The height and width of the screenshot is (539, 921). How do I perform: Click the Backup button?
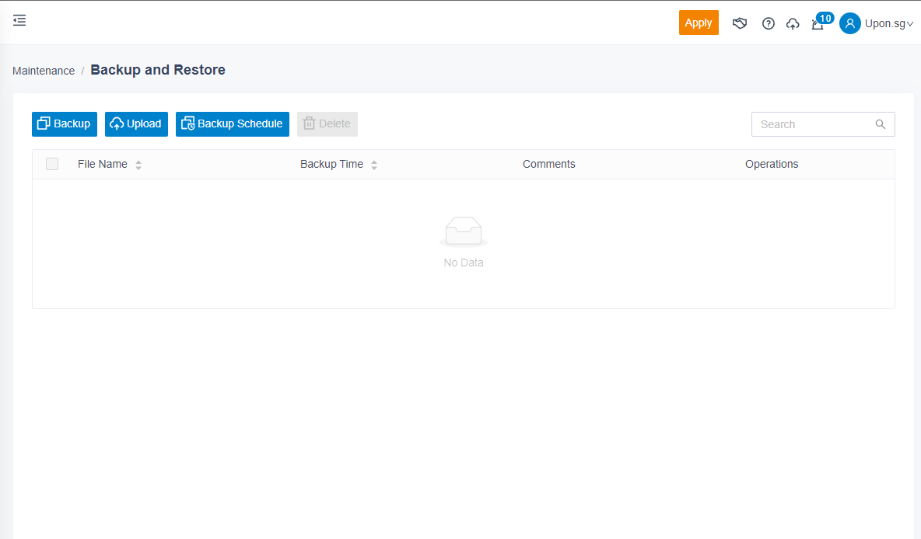pos(65,124)
